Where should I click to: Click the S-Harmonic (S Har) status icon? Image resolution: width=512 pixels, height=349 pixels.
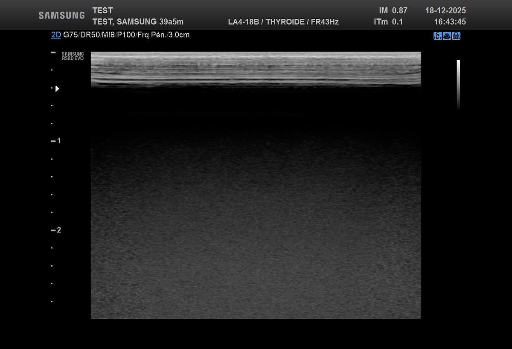[x=437, y=36]
